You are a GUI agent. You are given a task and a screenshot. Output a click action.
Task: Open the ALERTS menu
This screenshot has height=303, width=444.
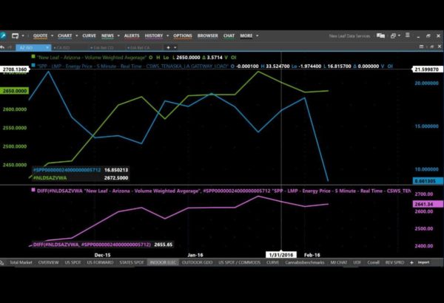click(131, 35)
